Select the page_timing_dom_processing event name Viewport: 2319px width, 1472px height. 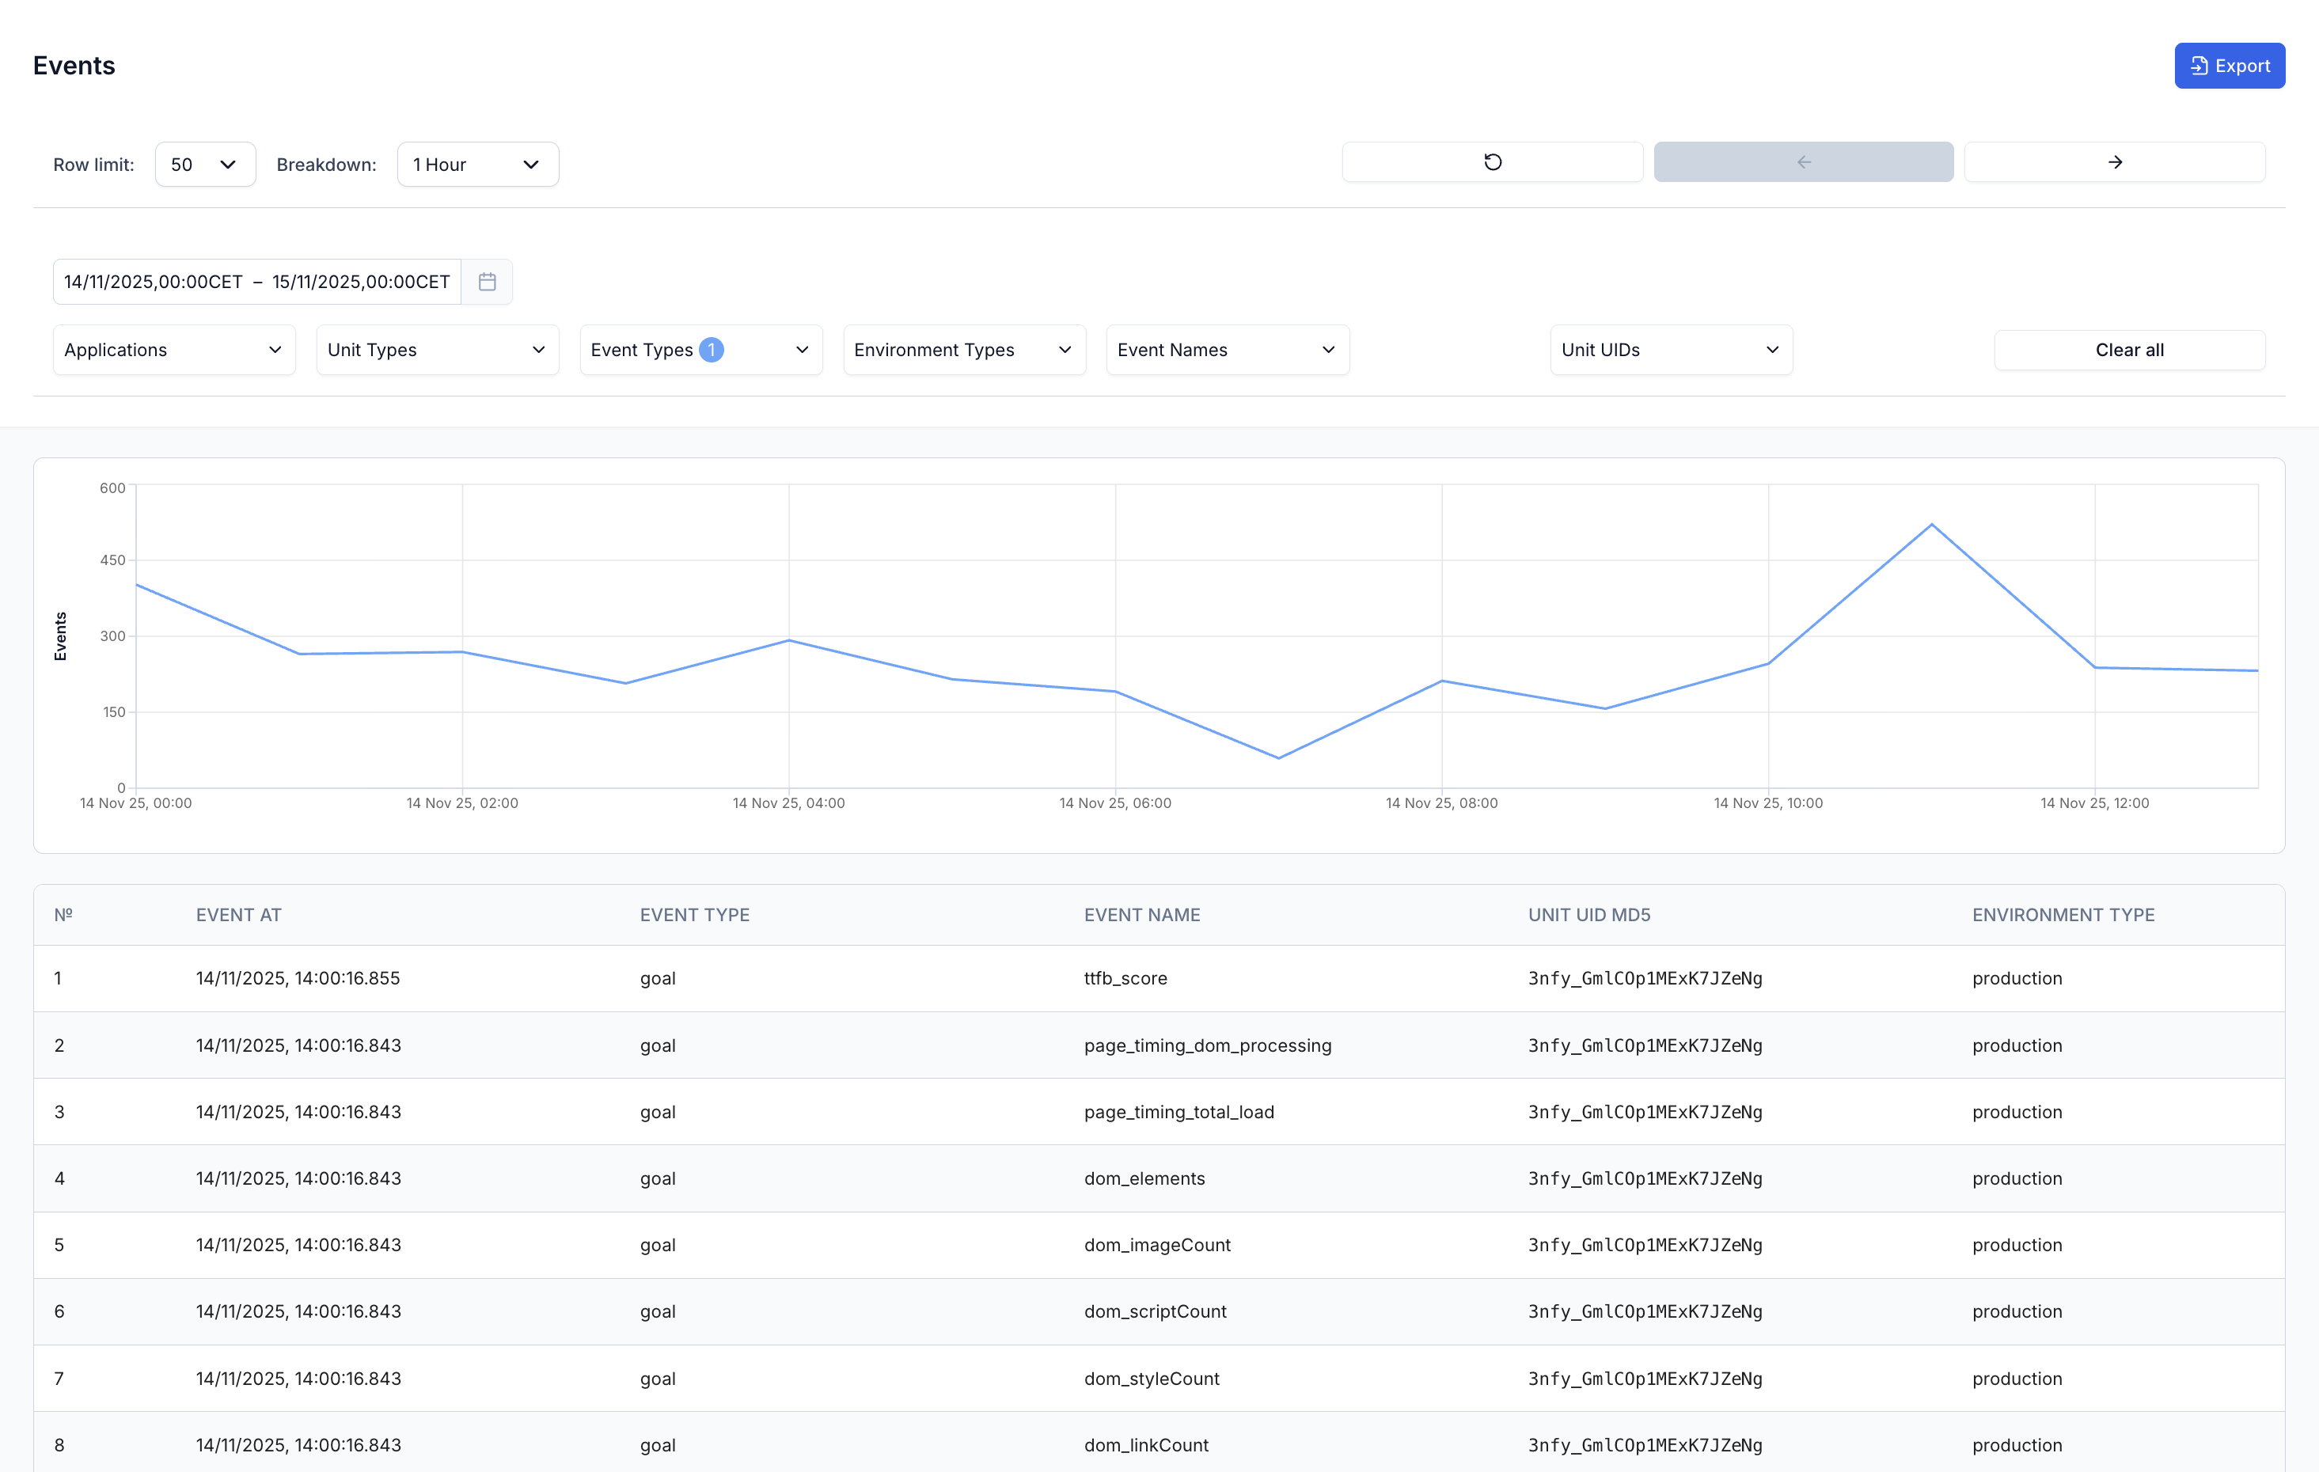(x=1208, y=1045)
